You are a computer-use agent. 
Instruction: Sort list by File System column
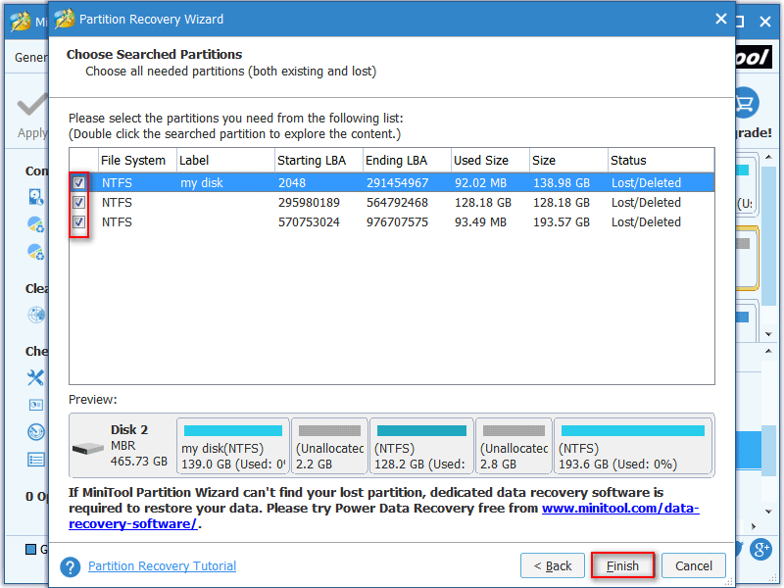pyautogui.click(x=137, y=161)
